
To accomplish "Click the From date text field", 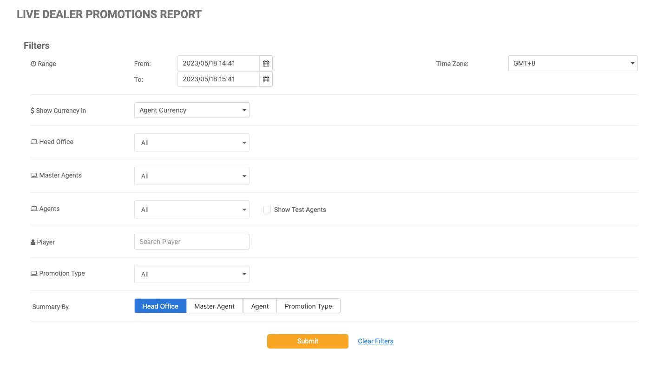I will (x=218, y=64).
